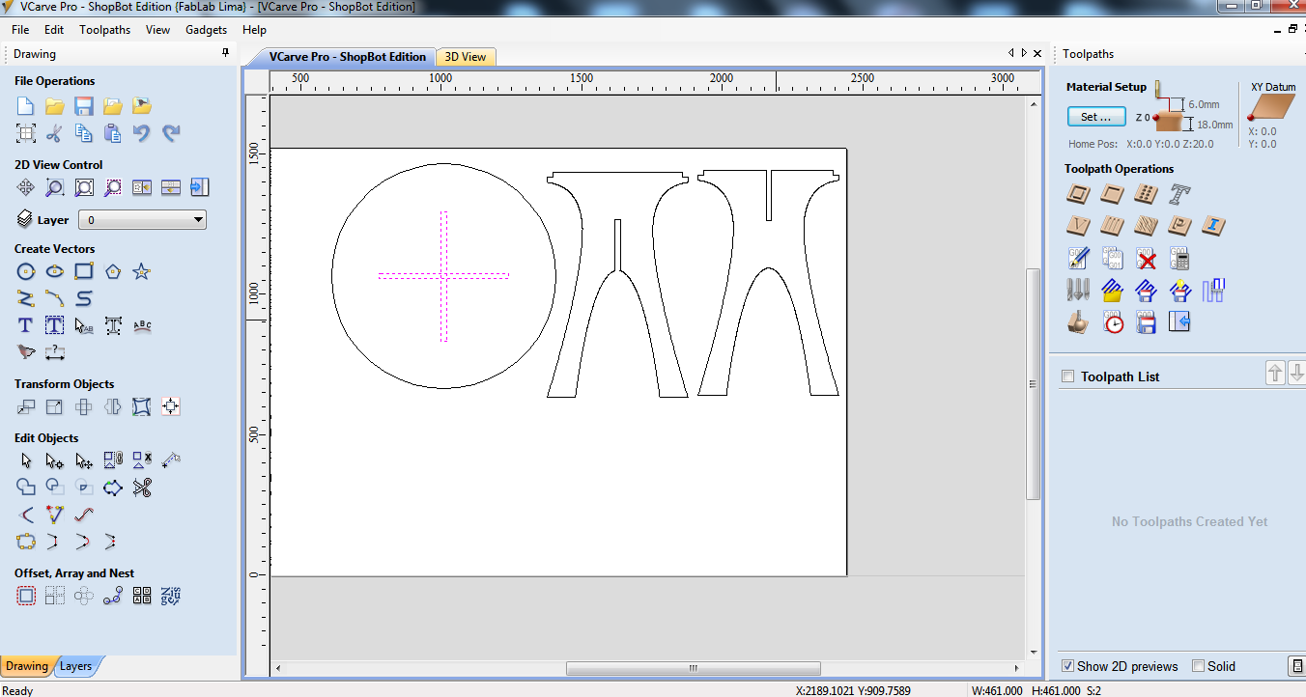Screen dimensions: 1306x697
Task: Click the Undo arrow icon
Action: click(x=142, y=133)
